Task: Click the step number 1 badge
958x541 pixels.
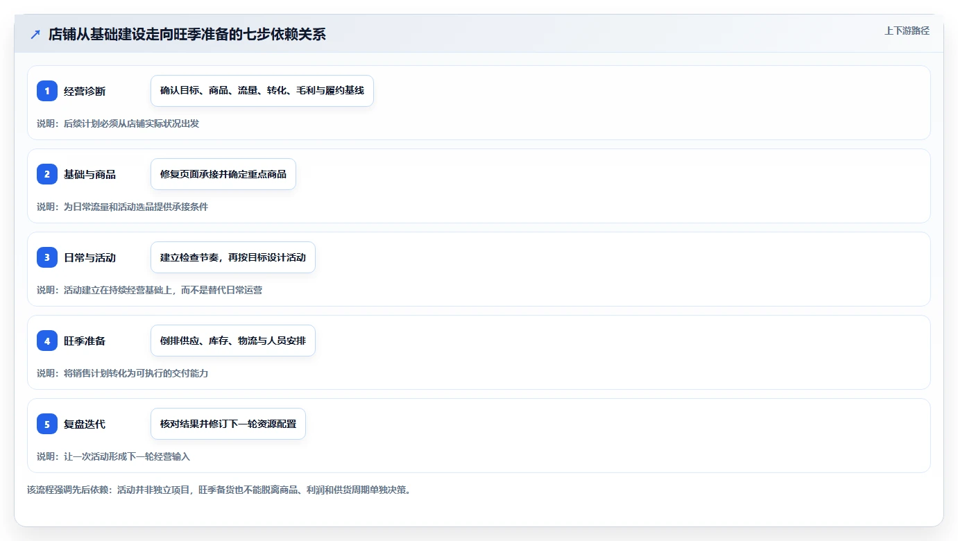Action: (47, 91)
